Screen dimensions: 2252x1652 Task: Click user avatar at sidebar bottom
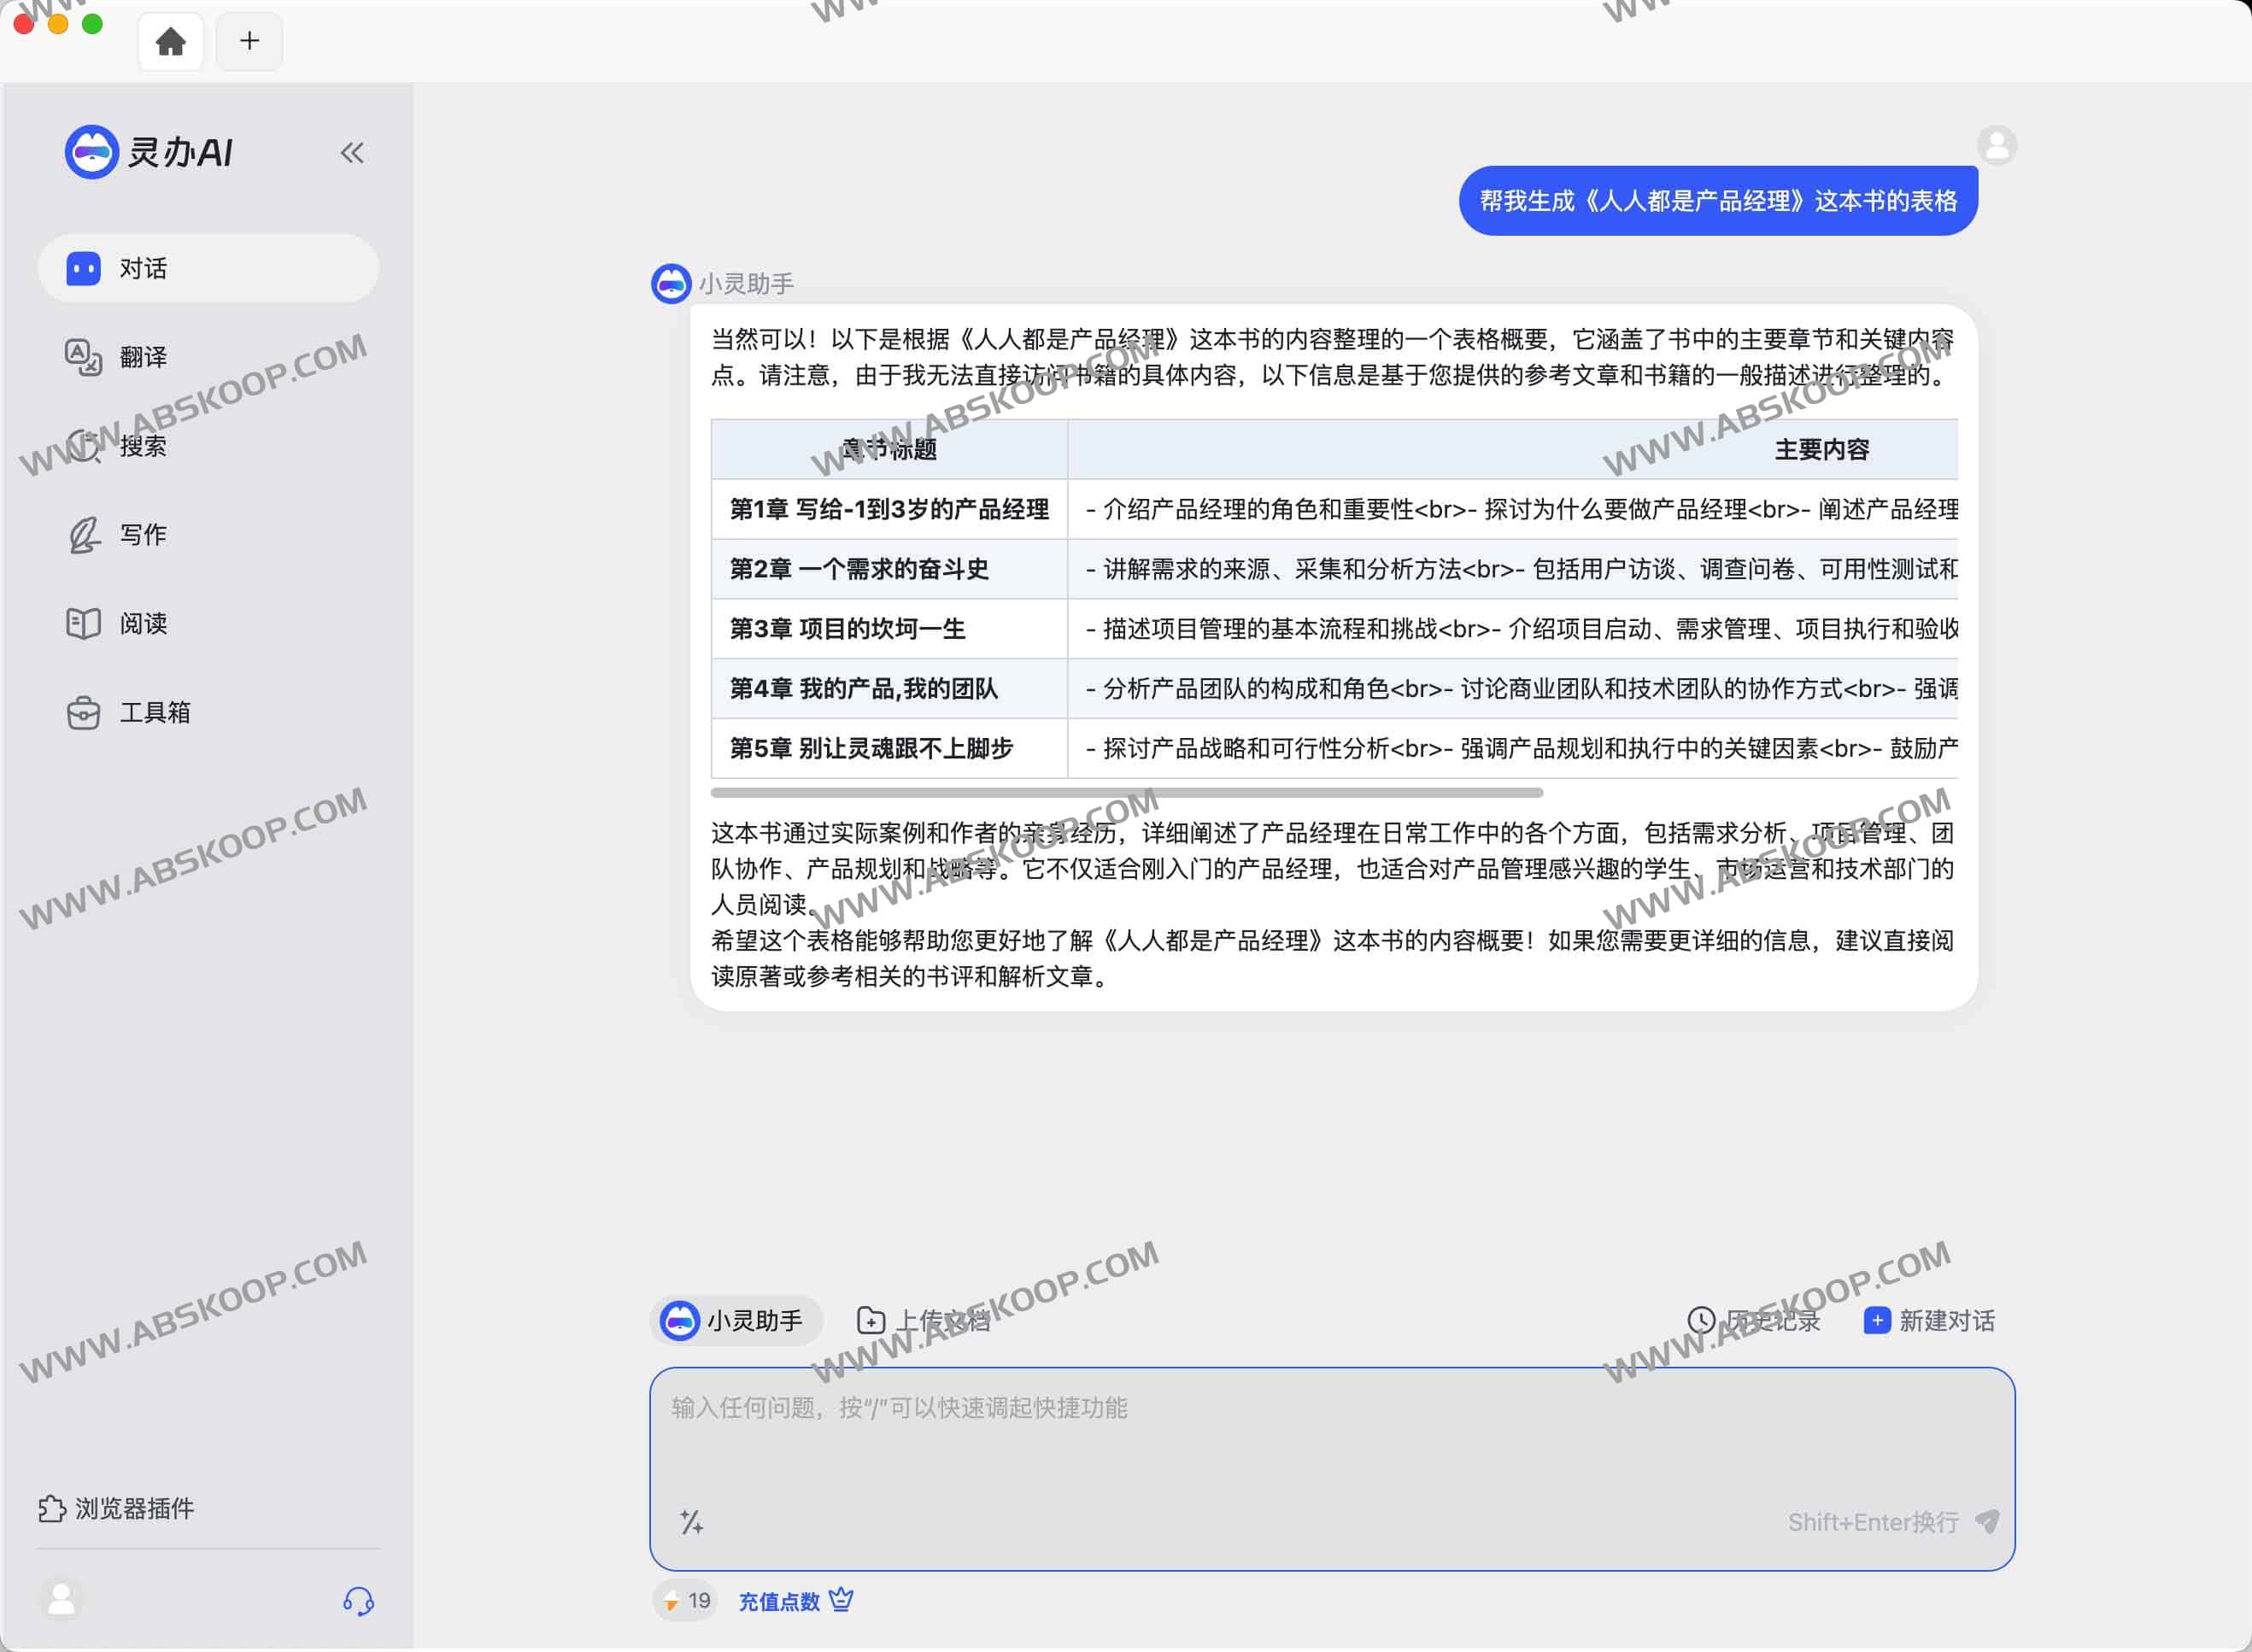[x=62, y=1599]
